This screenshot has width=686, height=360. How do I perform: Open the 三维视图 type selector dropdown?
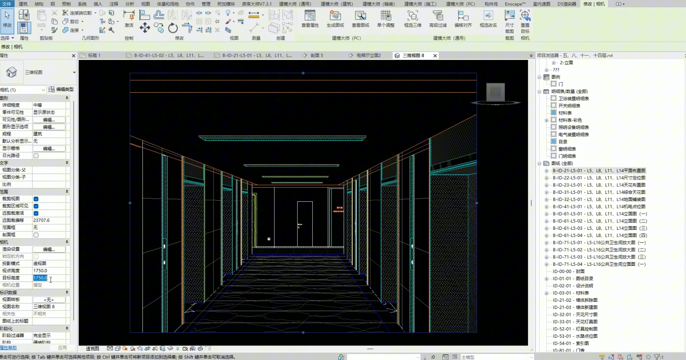pos(74,72)
